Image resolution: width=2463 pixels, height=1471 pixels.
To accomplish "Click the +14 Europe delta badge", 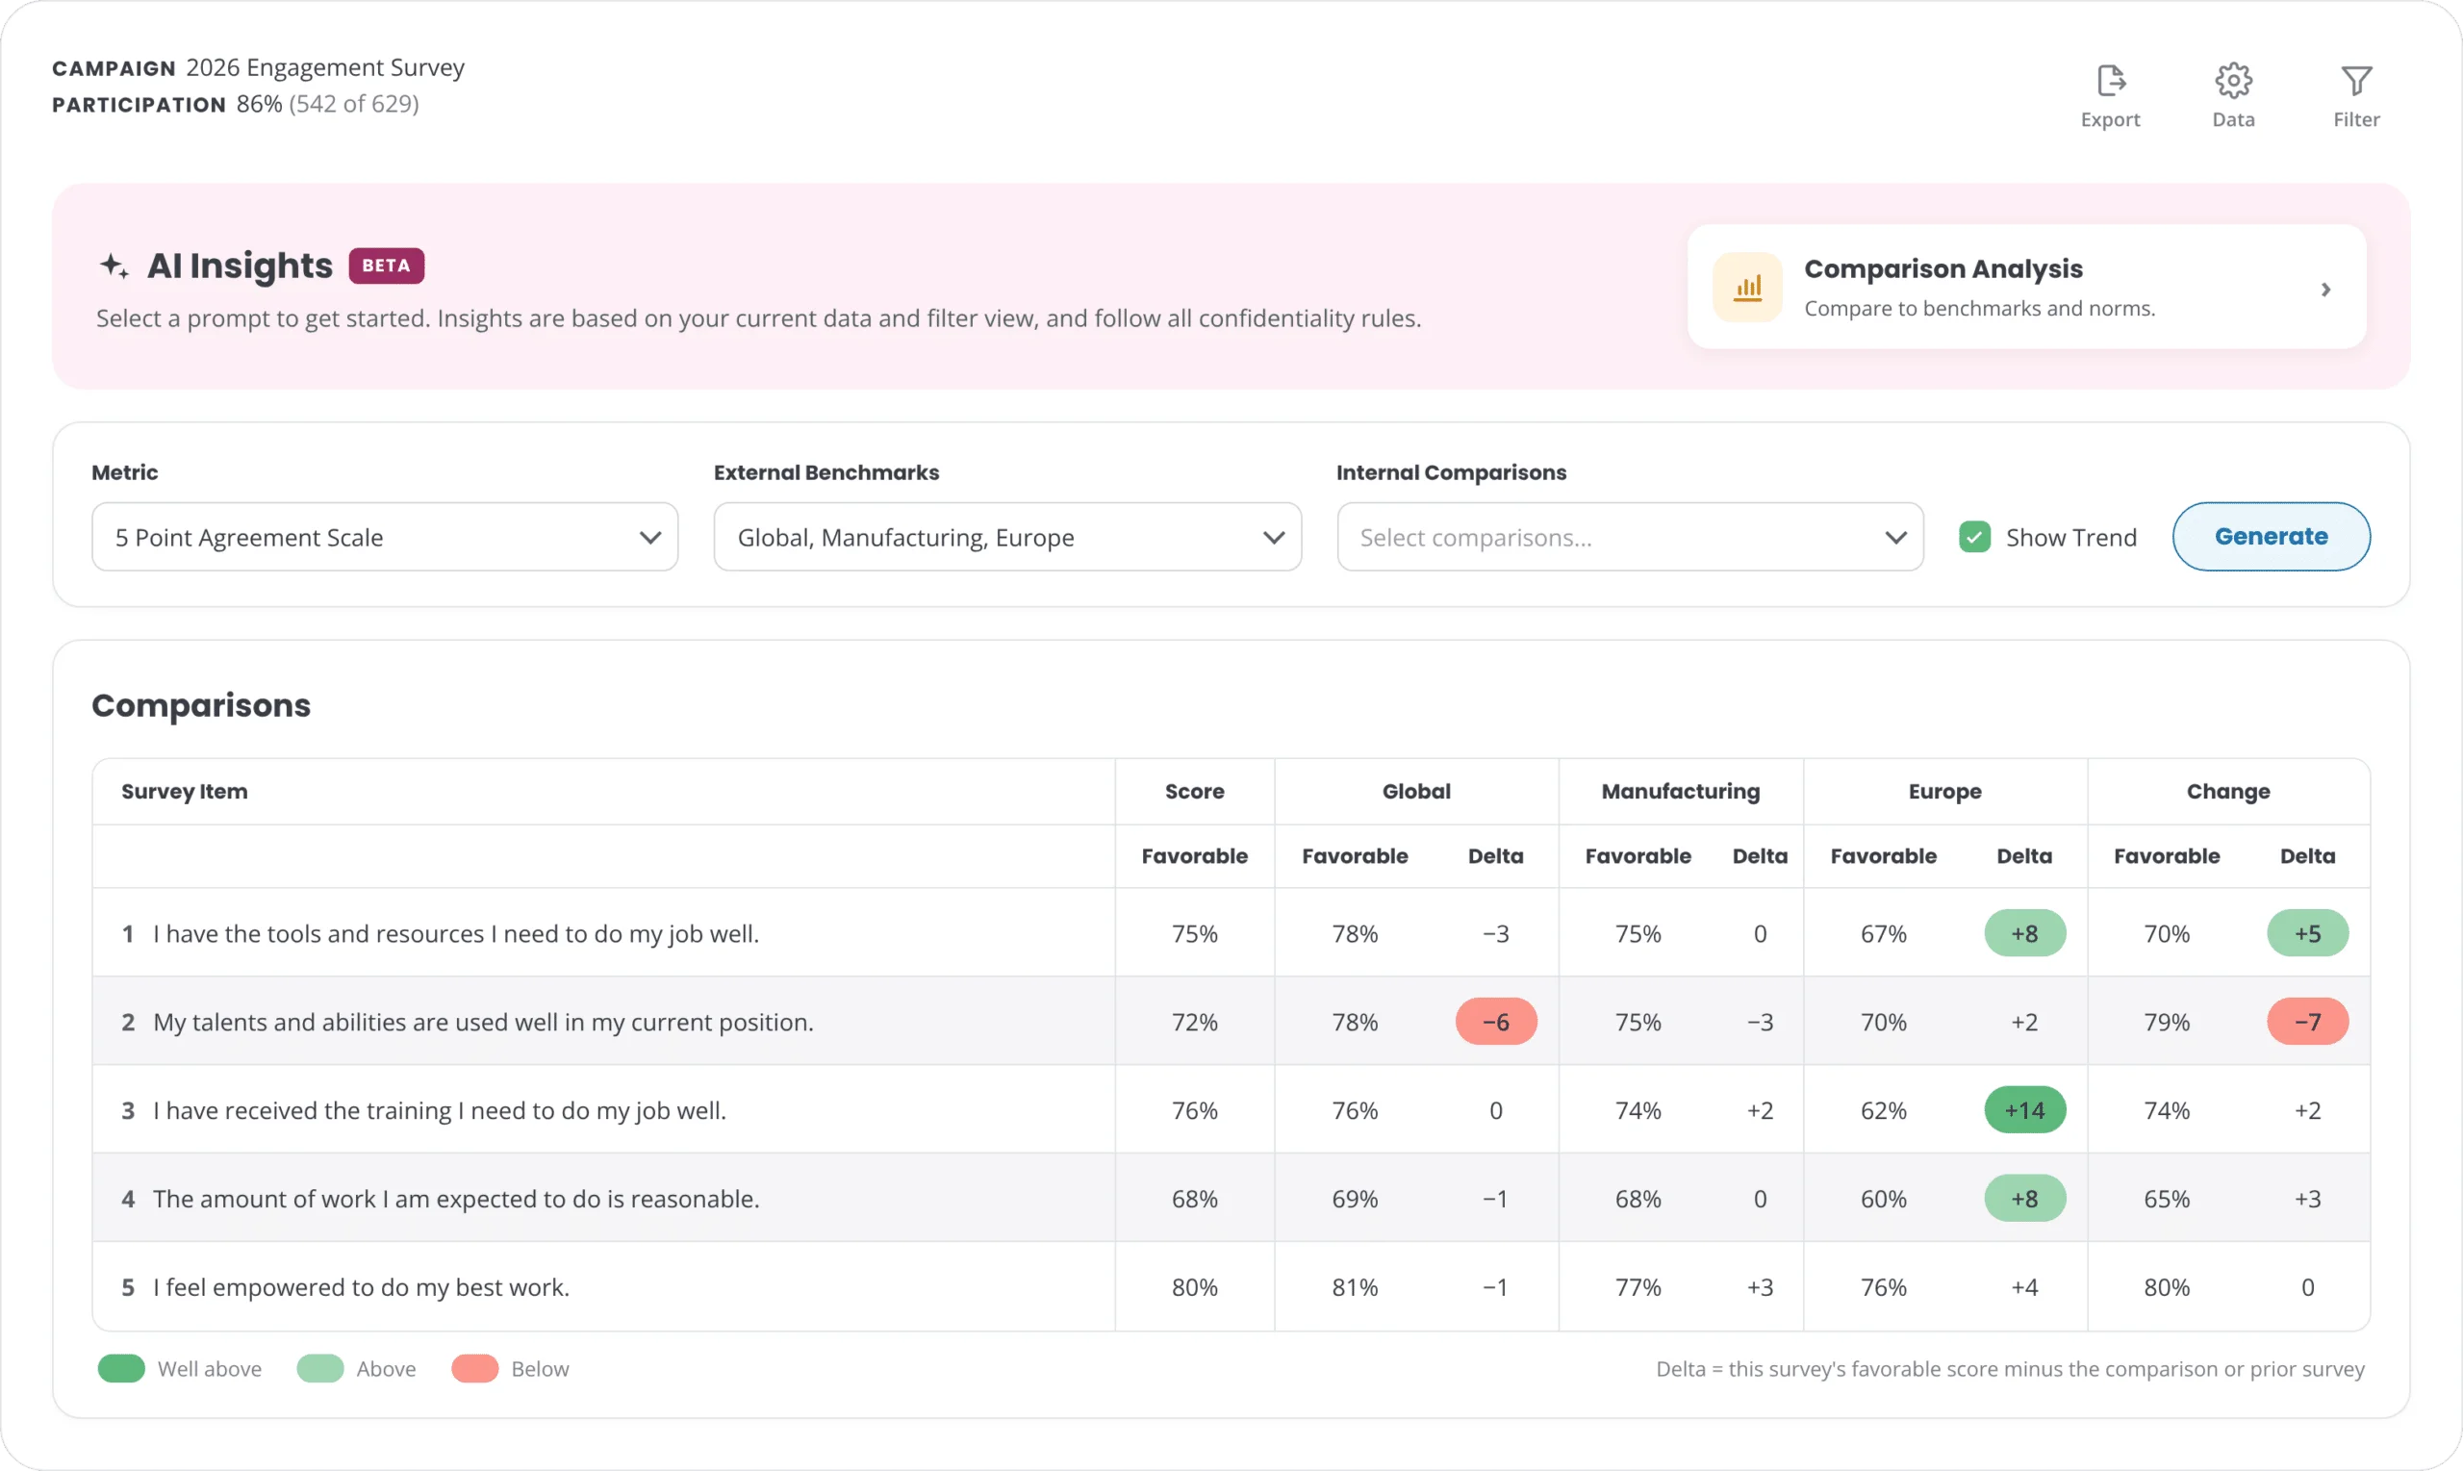I will click(2024, 1109).
